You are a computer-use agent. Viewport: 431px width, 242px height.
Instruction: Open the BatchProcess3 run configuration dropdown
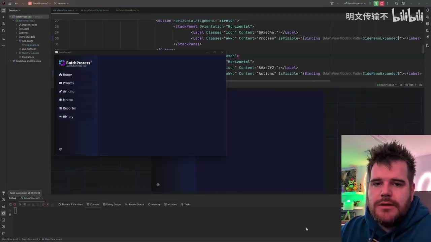tap(355, 3)
